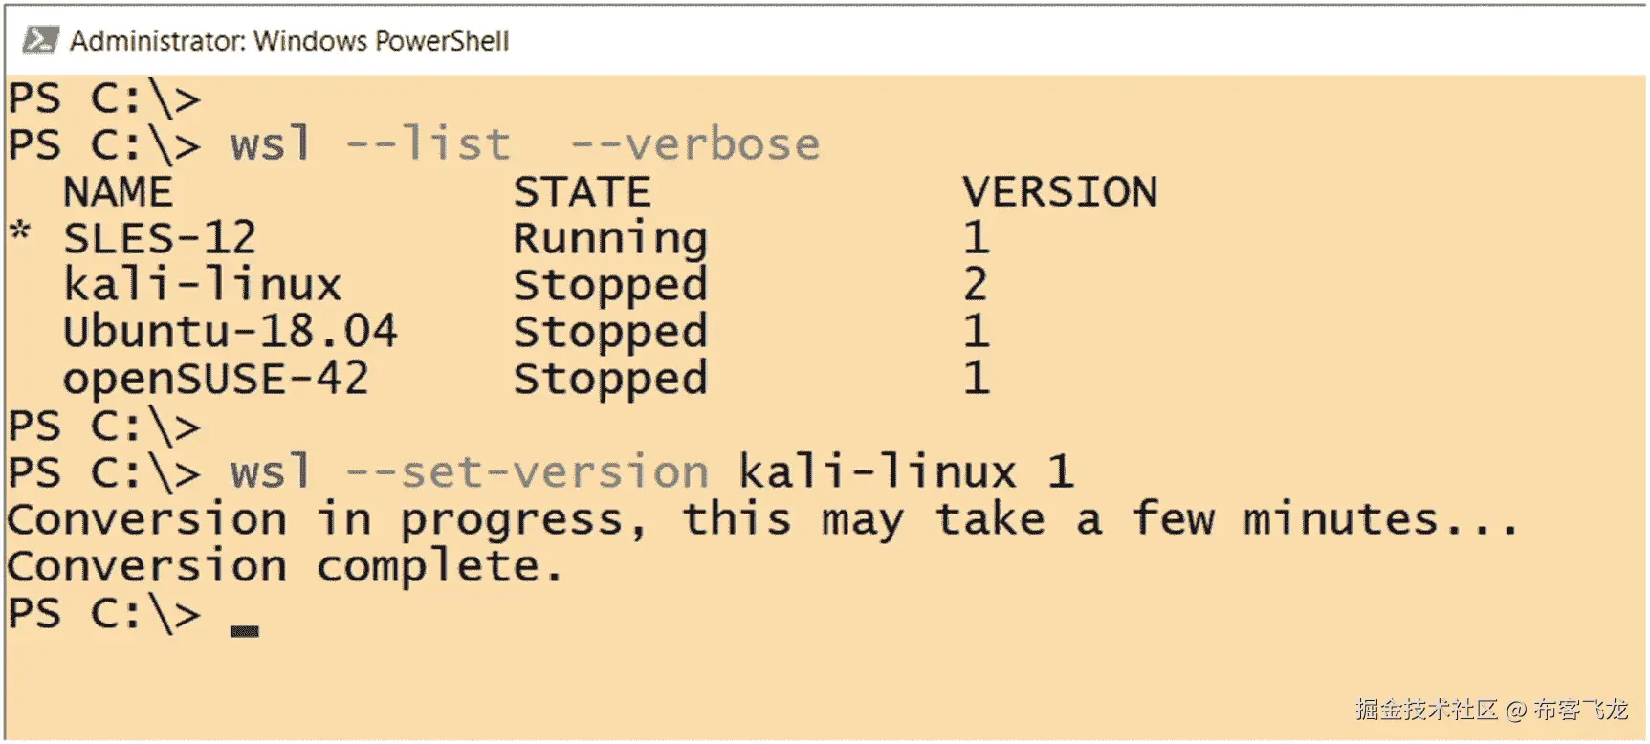Click the Conversion complete message
The height and width of the screenshot is (744, 1650).
pyautogui.click(x=284, y=566)
